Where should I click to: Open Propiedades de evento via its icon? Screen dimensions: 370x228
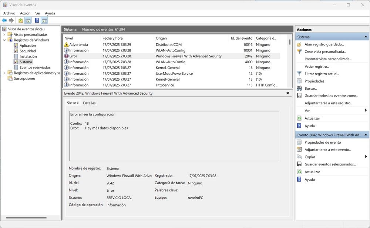(300, 142)
